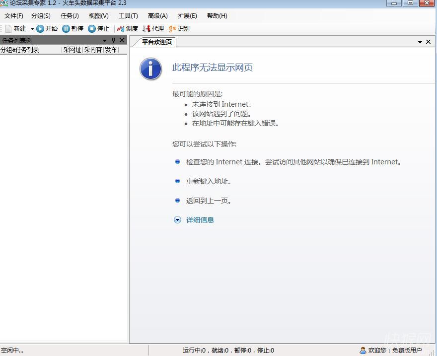Click the 开始 start play icon
This screenshot has height=356, width=437.
tap(40, 29)
